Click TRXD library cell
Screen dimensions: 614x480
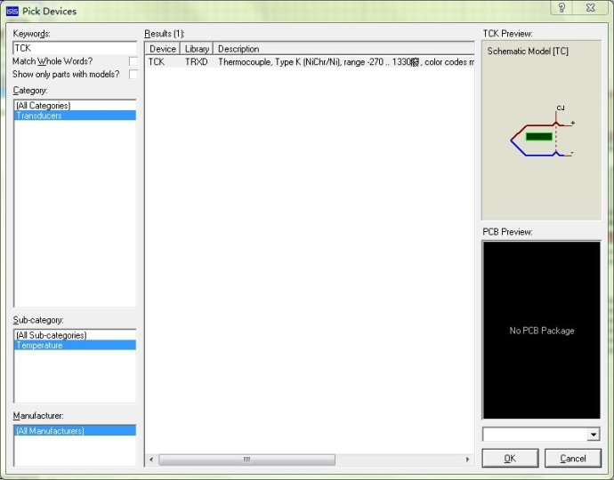click(196, 62)
